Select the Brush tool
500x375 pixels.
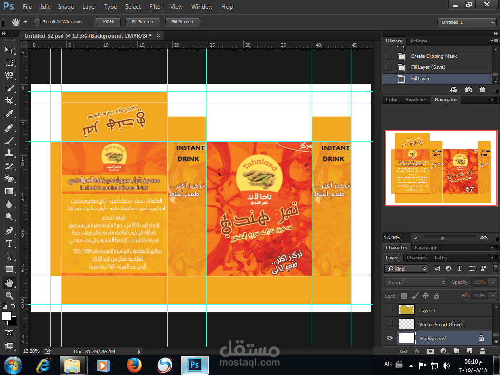point(9,141)
